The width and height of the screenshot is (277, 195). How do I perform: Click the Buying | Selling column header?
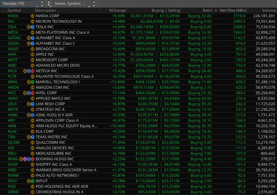point(165,11)
